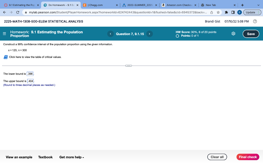Click the address bar URL
Image resolution: width=263 pixels, height=164 pixels.
pyautogui.click(x=118, y=12)
